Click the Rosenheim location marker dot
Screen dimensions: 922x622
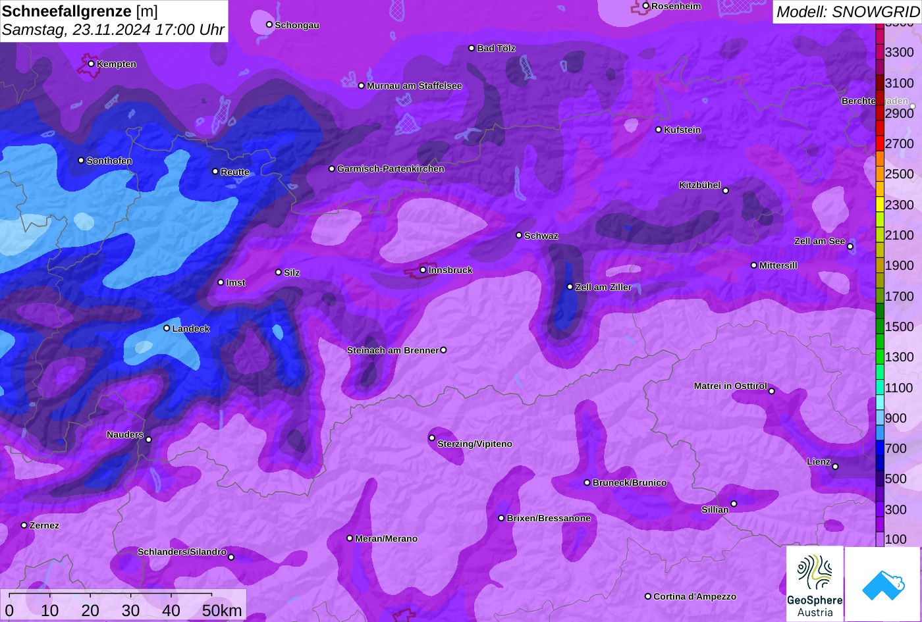[646, 6]
